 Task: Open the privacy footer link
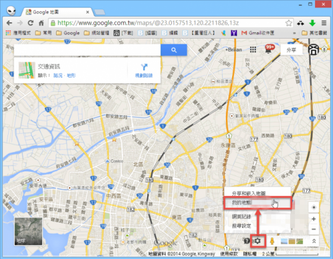(x=250, y=253)
